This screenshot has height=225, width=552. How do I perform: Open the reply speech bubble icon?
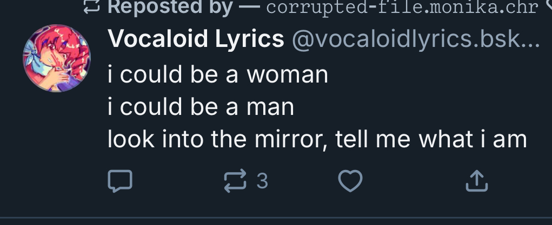click(120, 181)
